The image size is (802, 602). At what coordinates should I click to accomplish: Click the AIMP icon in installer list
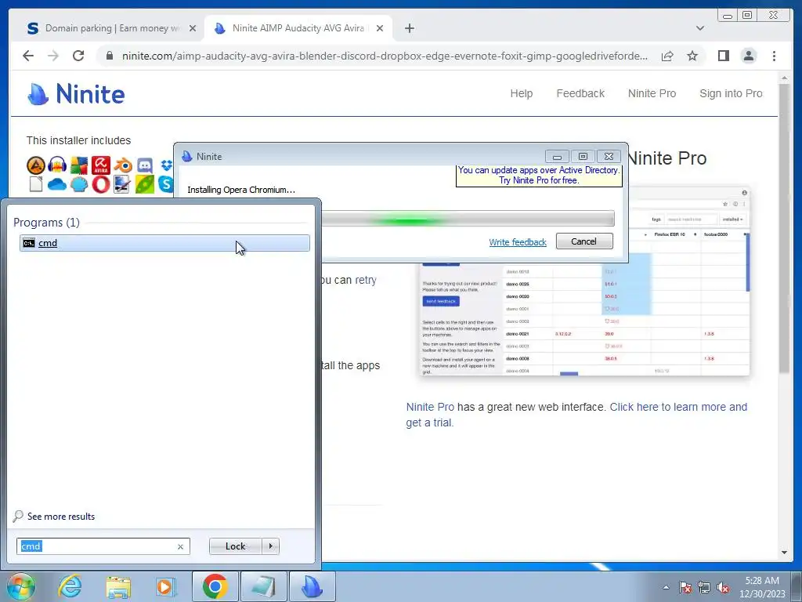[x=36, y=165]
